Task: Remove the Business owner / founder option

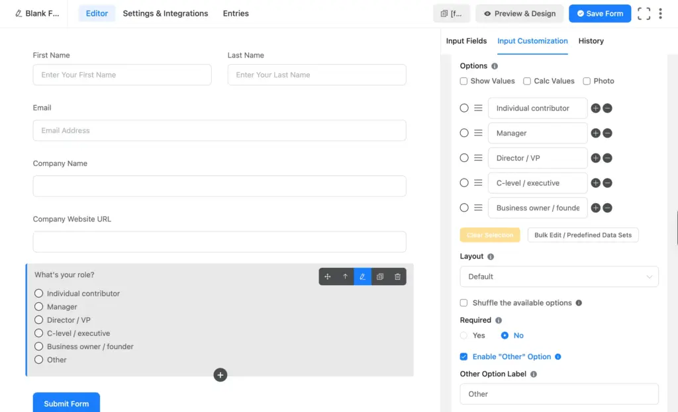Action: [608, 208]
